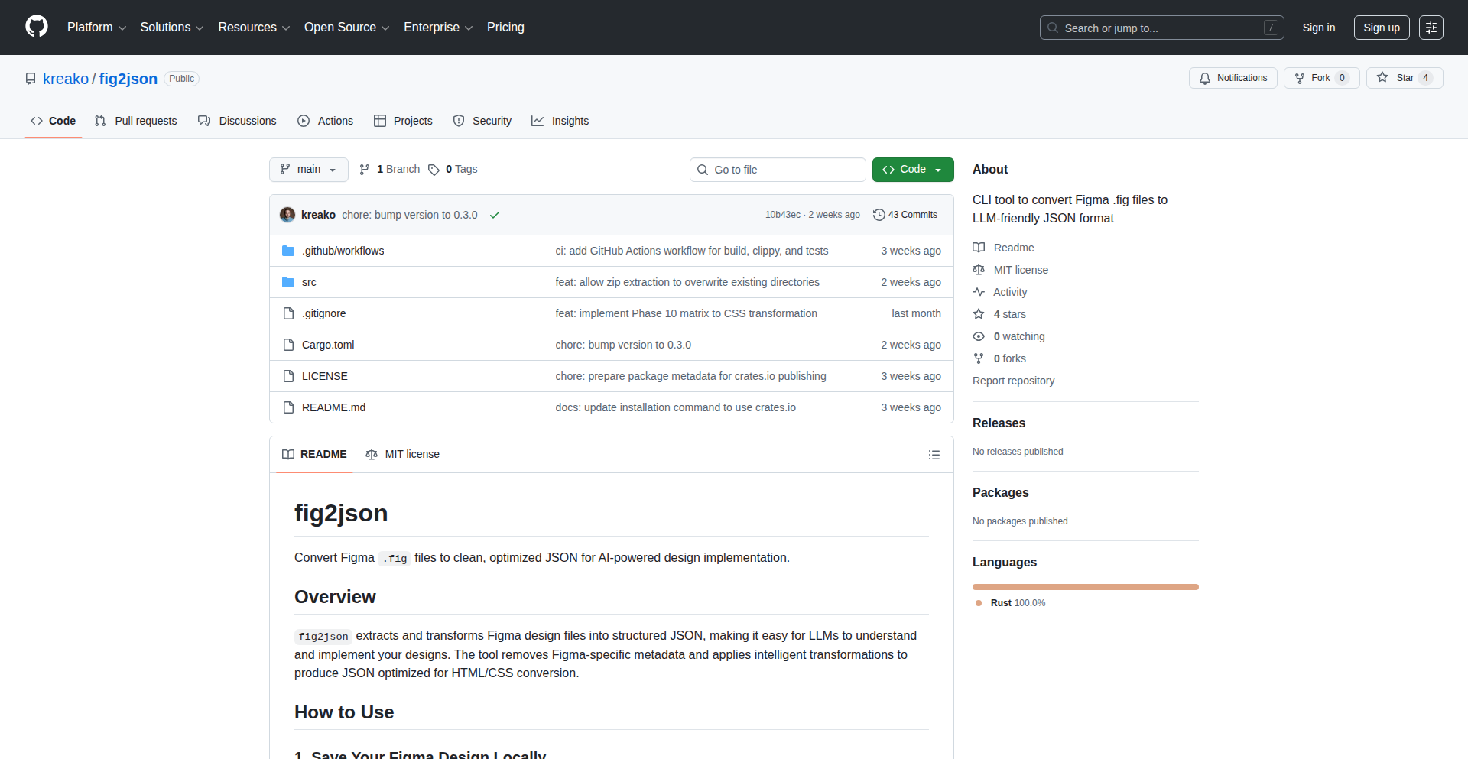Open the GitHub homepage logo

(37, 27)
